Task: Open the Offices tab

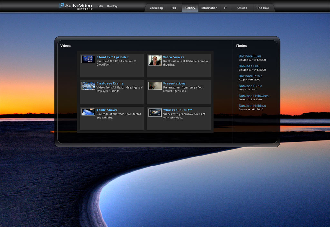Action: [x=242, y=8]
